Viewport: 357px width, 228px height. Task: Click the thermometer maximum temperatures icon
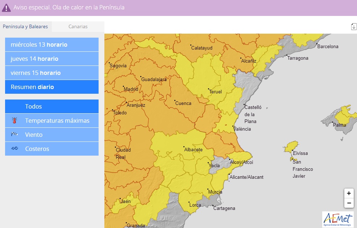[x=14, y=121]
